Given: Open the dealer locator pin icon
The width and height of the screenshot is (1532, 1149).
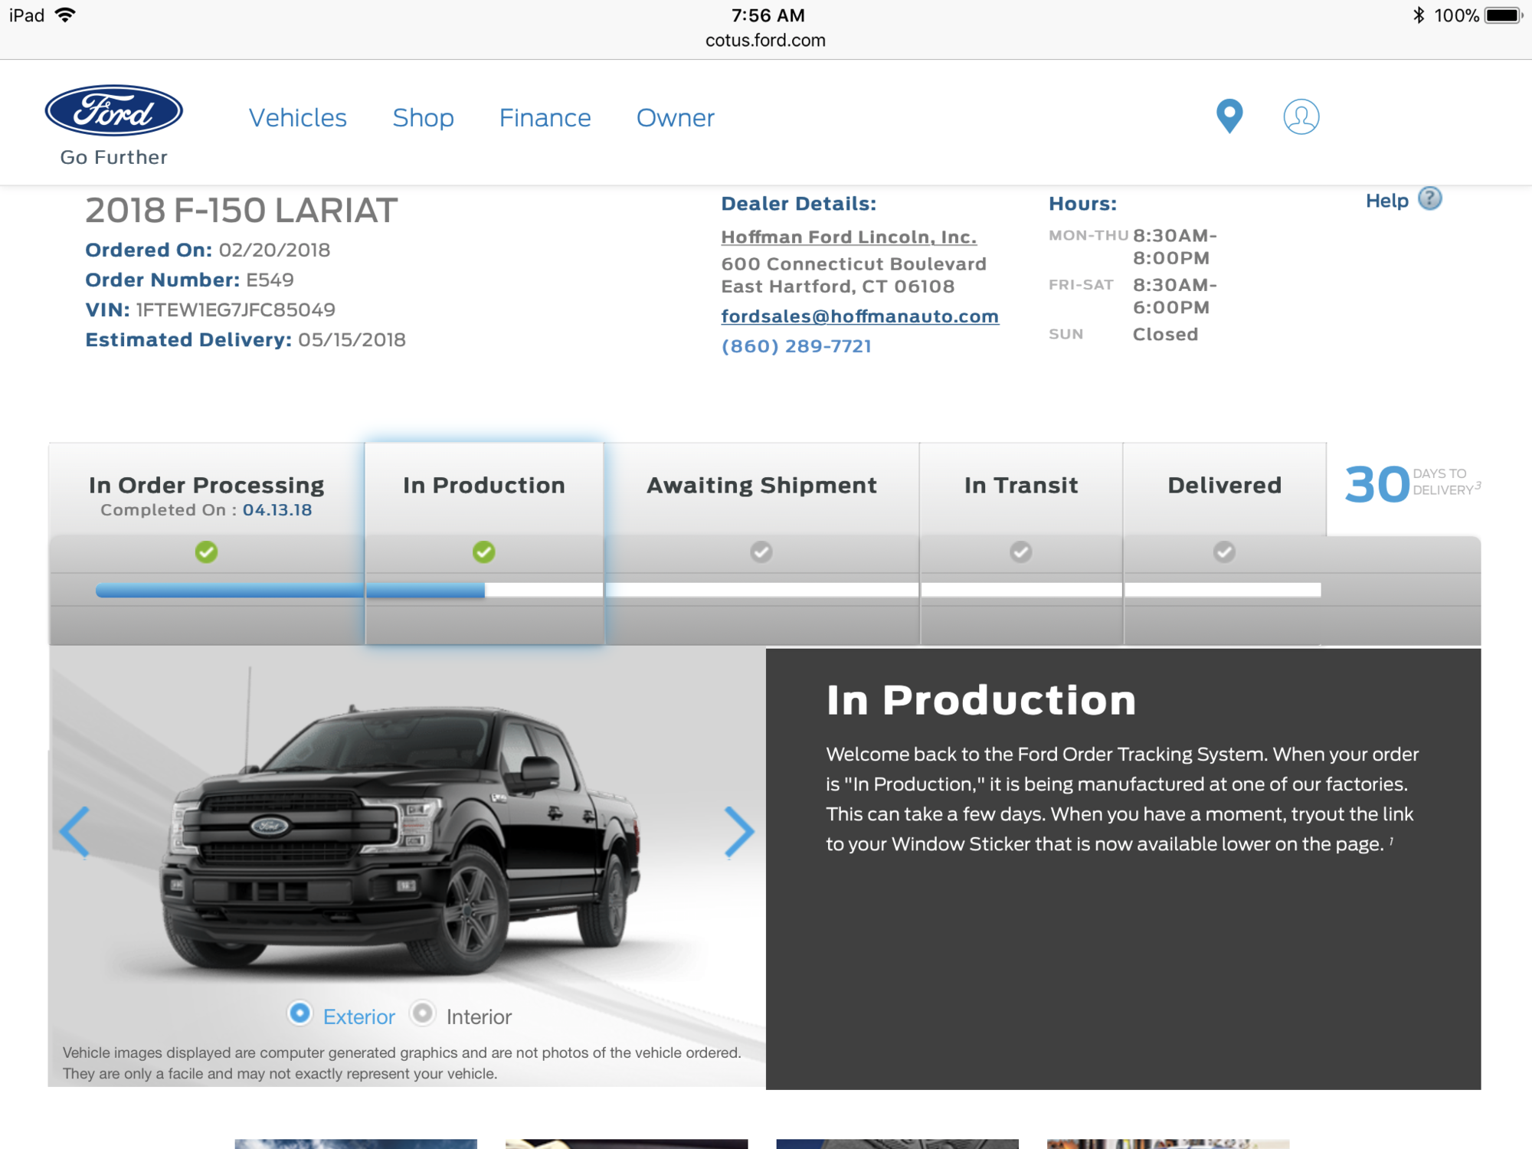Looking at the screenshot, I should click(x=1229, y=116).
